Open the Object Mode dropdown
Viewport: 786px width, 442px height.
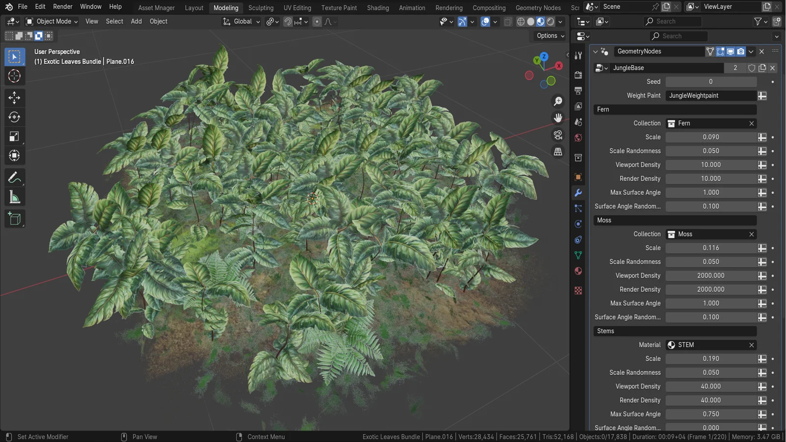(x=51, y=21)
